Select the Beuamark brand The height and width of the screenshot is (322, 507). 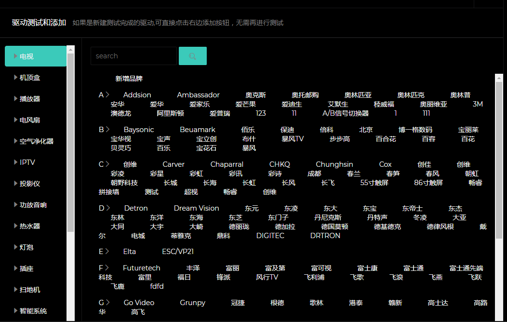point(198,130)
